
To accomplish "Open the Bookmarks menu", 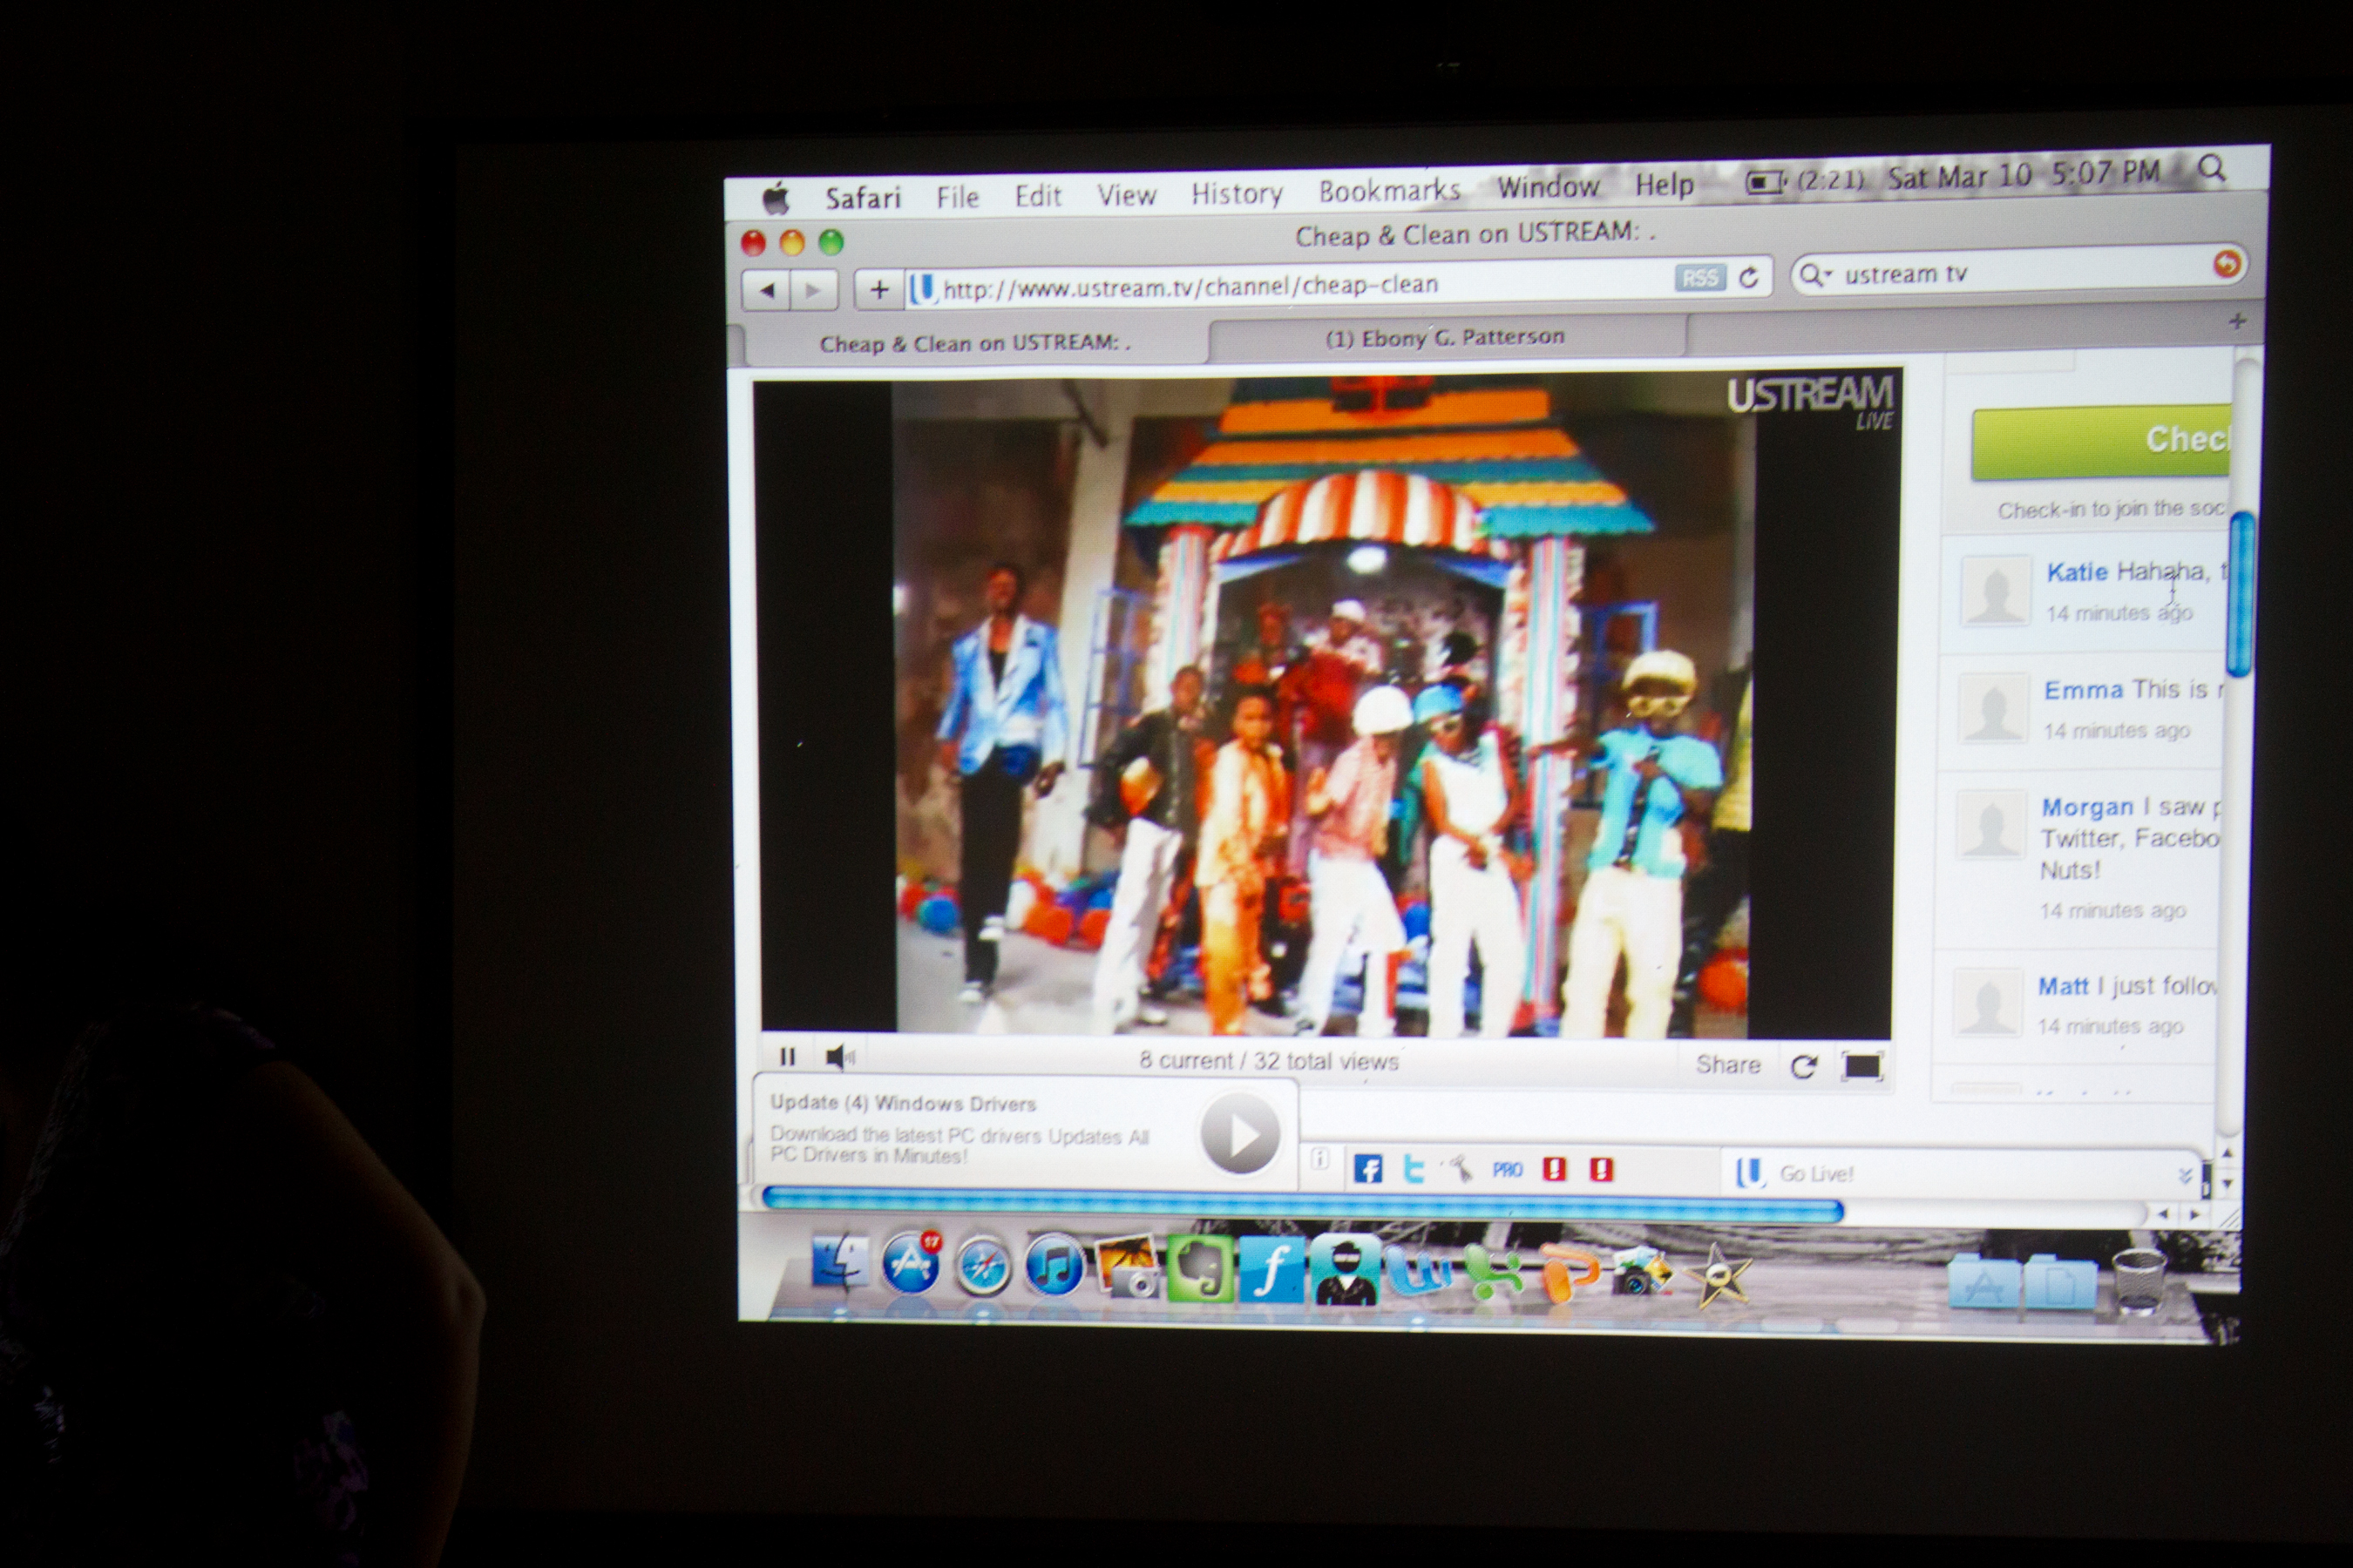I will pos(1390,190).
